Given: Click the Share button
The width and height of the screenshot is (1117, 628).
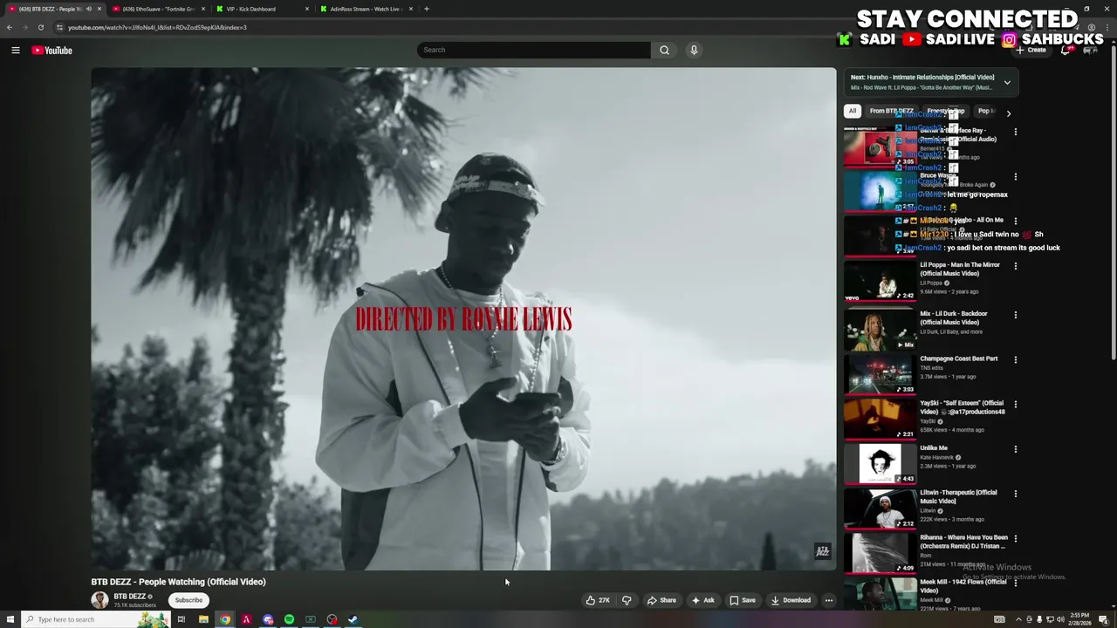Looking at the screenshot, I should coord(661,600).
